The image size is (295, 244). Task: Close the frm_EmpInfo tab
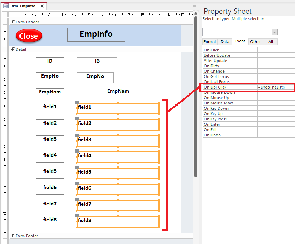[x=42, y=6]
